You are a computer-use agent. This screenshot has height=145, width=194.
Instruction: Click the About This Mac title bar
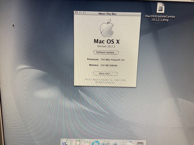coord(107,14)
